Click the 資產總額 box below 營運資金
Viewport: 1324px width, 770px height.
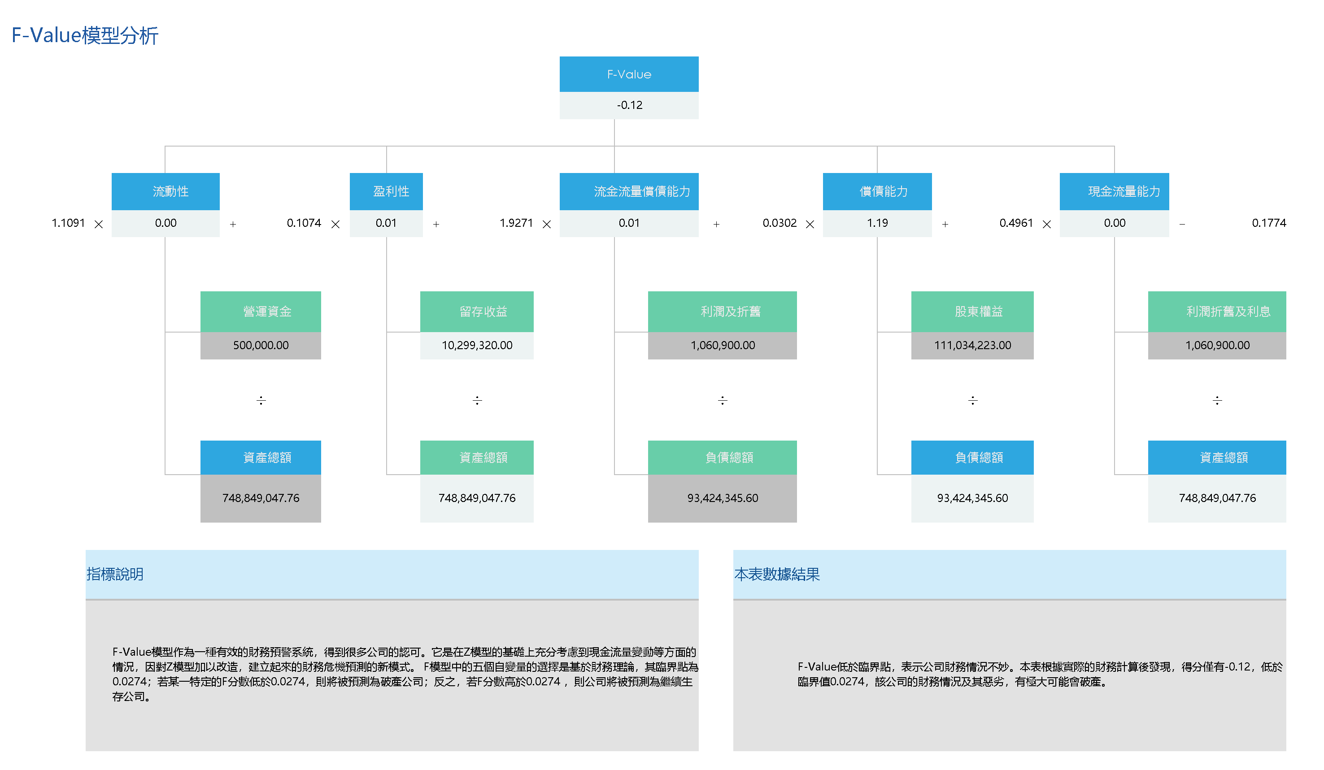(261, 458)
